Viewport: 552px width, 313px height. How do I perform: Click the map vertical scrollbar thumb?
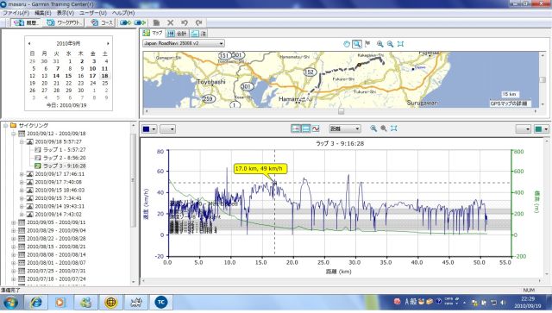543,80
